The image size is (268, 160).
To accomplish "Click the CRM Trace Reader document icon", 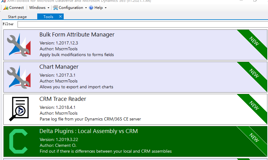I will coord(19,109).
